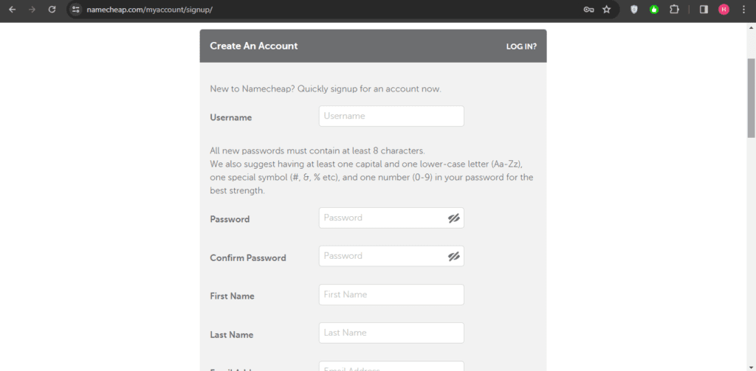Show password in Confirm Password field
Image resolution: width=756 pixels, height=371 pixels.
click(454, 257)
